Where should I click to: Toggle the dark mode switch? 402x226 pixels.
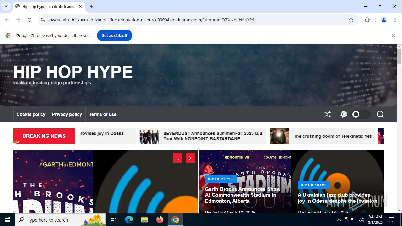[361, 114]
